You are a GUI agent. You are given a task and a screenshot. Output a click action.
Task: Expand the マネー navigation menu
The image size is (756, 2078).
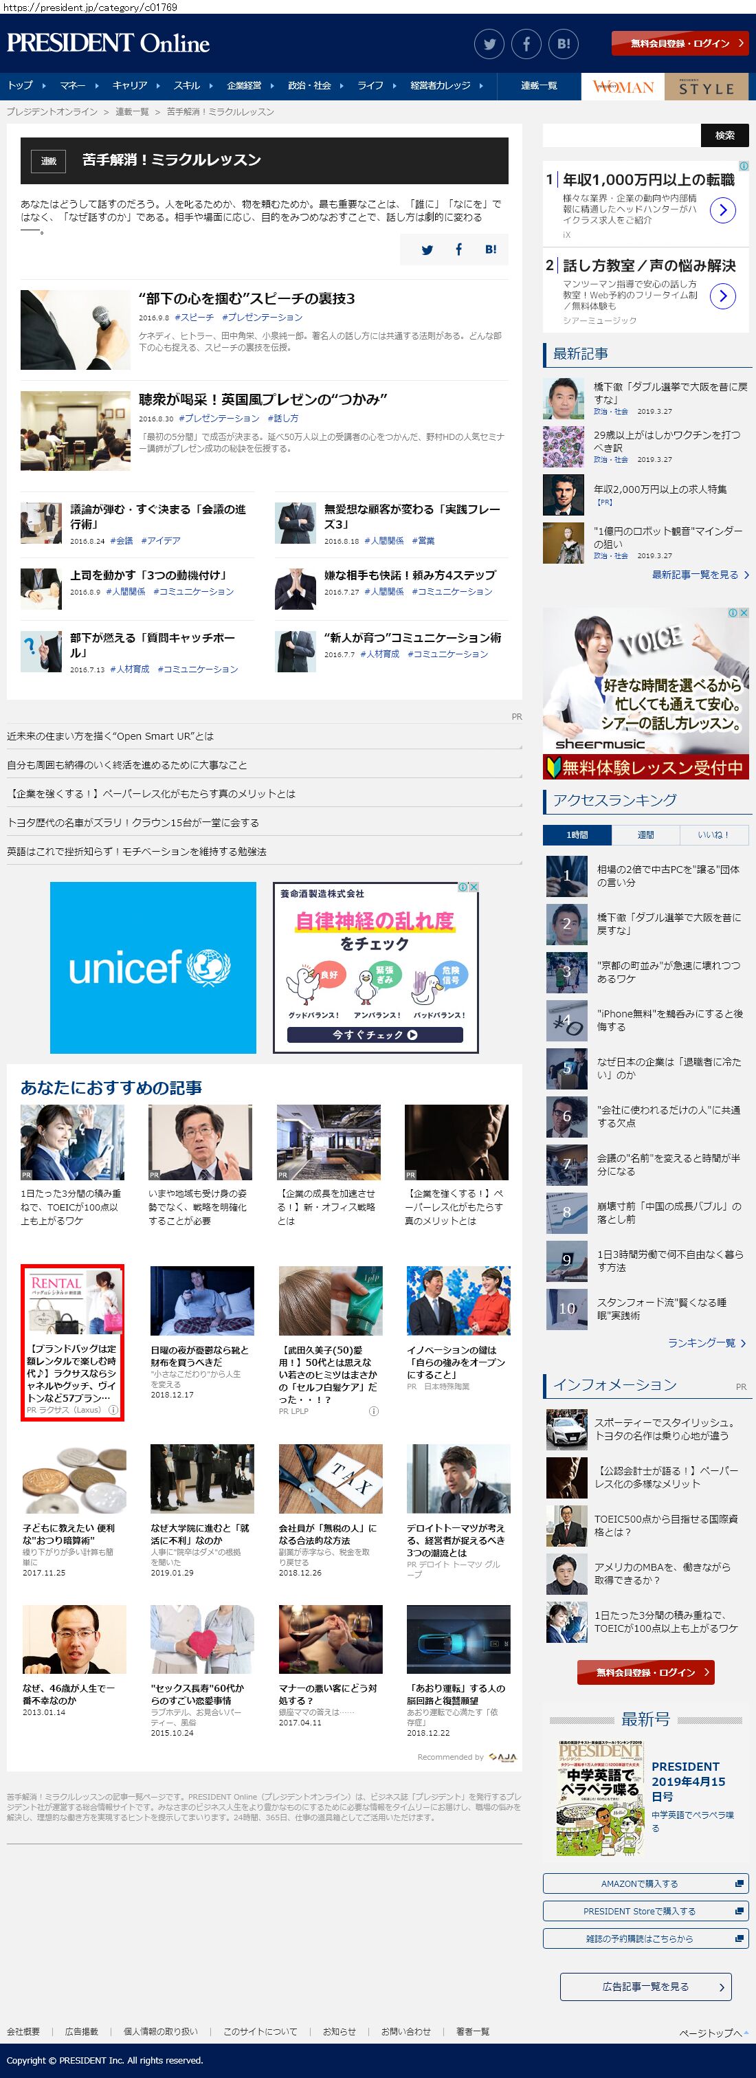[78, 85]
